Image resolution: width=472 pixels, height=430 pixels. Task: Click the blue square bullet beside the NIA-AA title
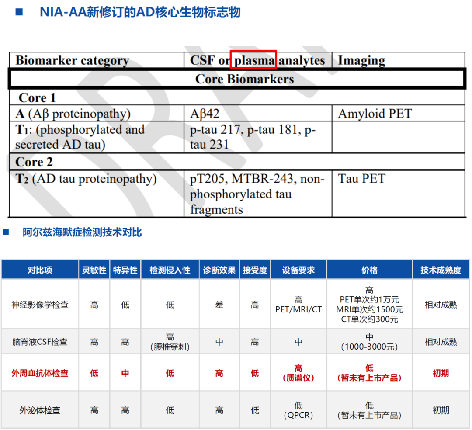[x=19, y=12]
